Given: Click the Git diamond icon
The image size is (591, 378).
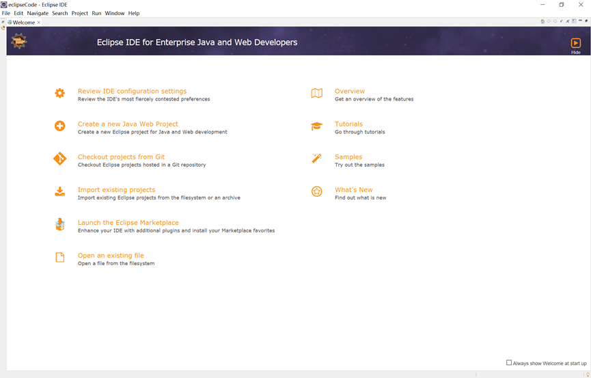Looking at the screenshot, I should (59, 159).
